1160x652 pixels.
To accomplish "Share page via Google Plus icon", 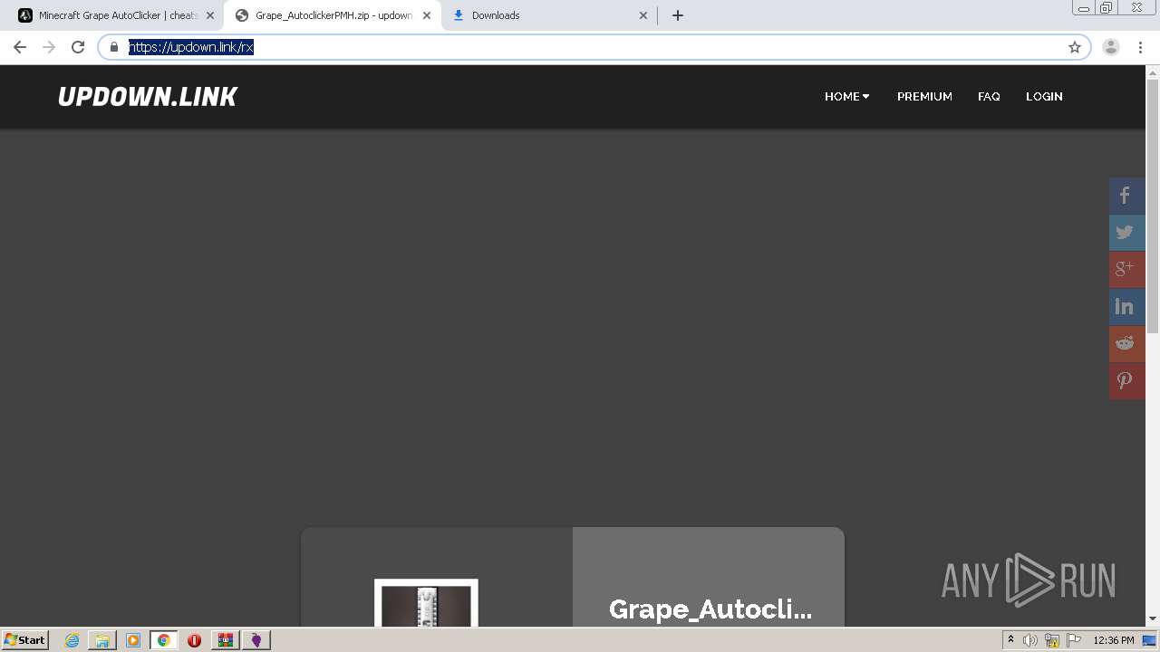I will click(1127, 270).
